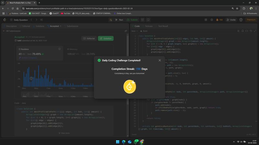
Task: Toggle the Auto complete lock option
Action: 144,31
